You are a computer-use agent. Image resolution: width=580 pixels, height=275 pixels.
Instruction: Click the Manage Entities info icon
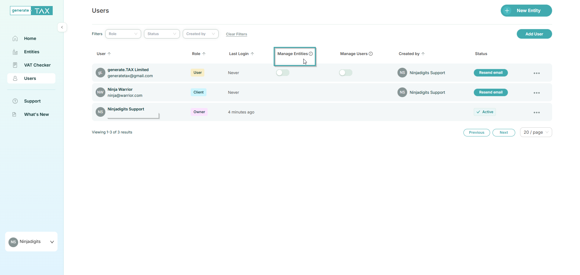pyautogui.click(x=311, y=54)
